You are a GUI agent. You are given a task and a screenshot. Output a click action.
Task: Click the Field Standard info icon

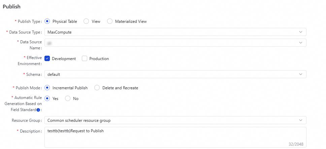[38, 110]
